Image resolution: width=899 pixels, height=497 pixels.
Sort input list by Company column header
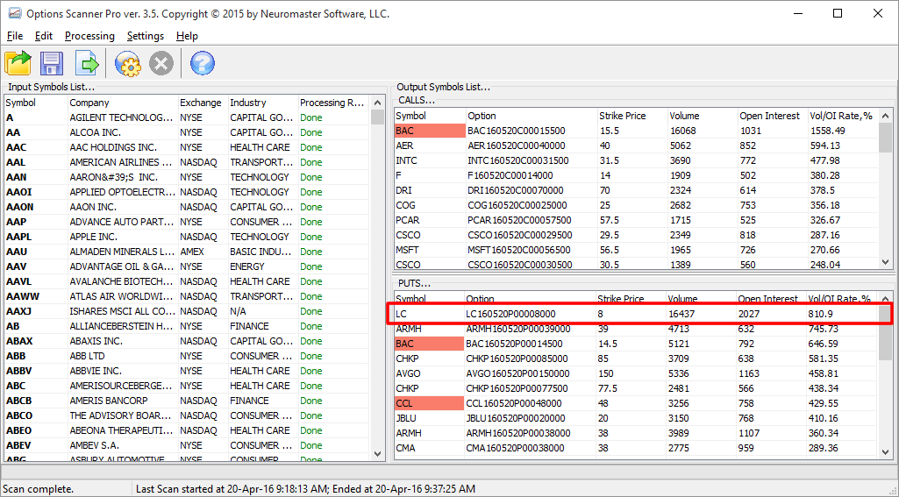click(x=123, y=103)
